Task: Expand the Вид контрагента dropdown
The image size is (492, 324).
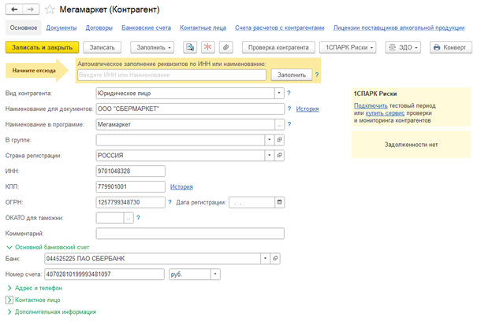Action: pyautogui.click(x=279, y=94)
